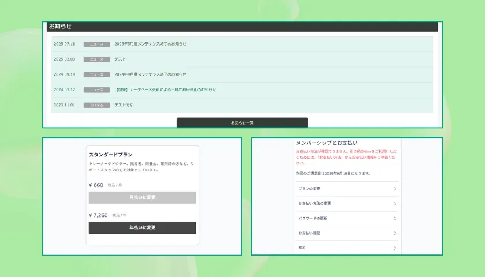The width and height of the screenshot is (485, 277).
Task: Open the 2024年9月度メンテナンス終了のお知らせ notice
Action: tap(150, 74)
